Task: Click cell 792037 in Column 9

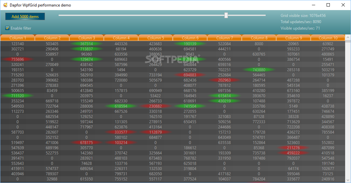Action: pos(293,158)
